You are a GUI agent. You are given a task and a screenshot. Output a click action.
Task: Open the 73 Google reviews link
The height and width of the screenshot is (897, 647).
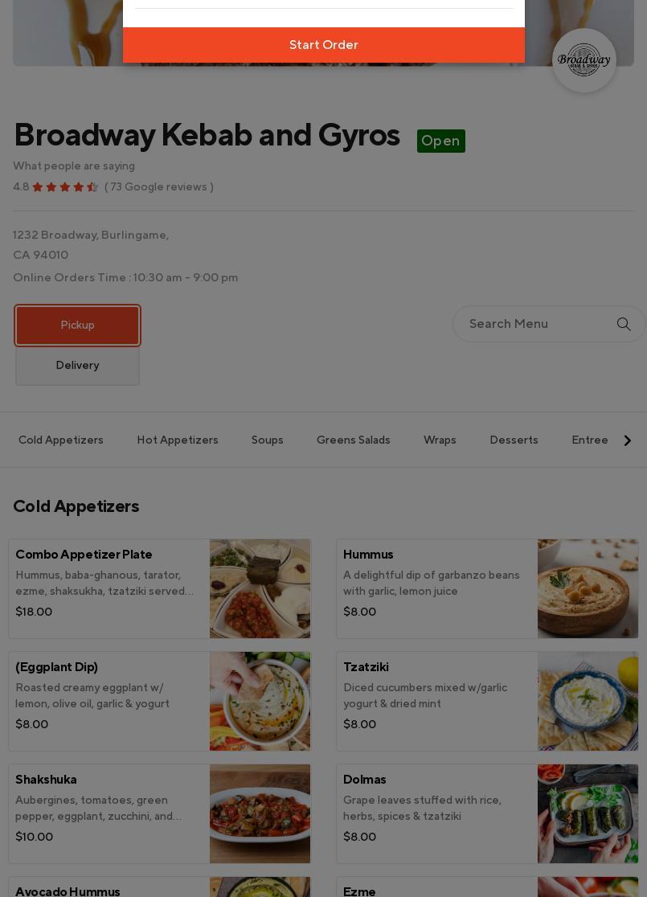point(159,187)
